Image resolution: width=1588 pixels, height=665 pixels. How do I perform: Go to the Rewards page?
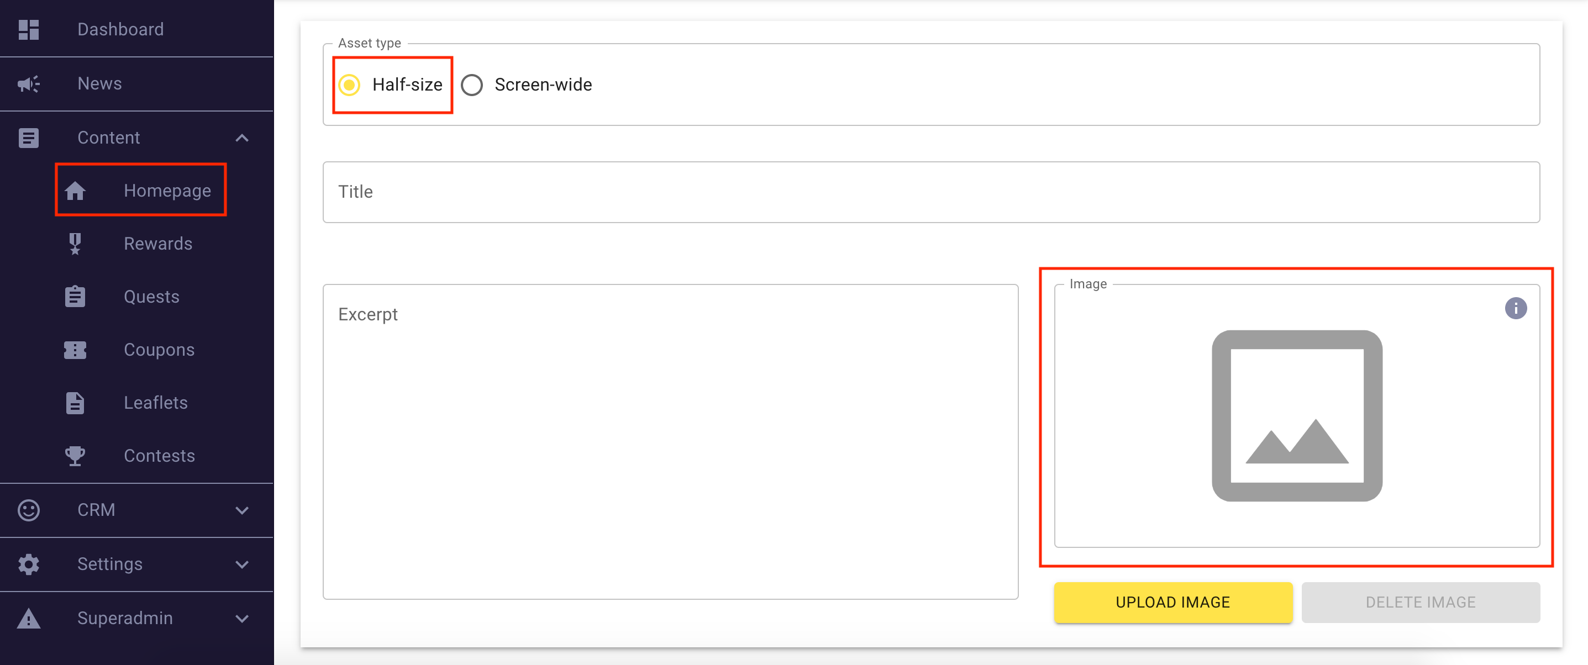158,244
